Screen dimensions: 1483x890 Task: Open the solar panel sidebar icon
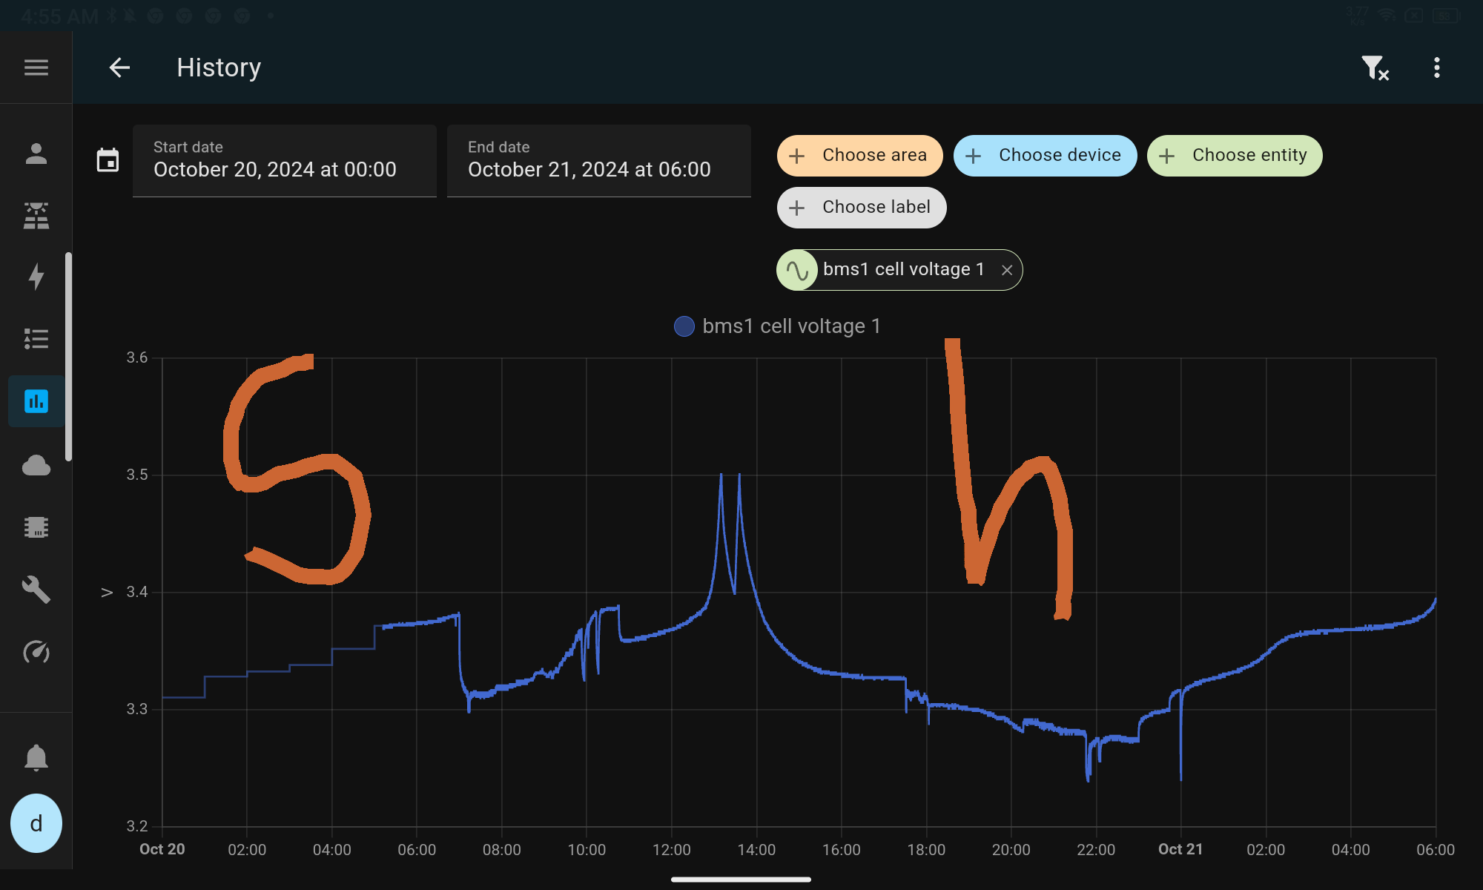(36, 216)
